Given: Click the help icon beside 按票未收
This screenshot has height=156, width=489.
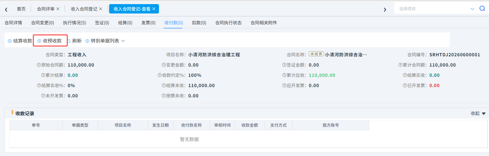Looking at the screenshot, I should [x=164, y=96].
